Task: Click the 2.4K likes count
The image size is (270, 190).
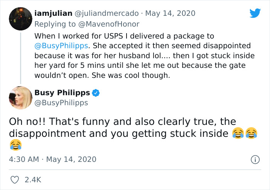Action: click(x=32, y=180)
